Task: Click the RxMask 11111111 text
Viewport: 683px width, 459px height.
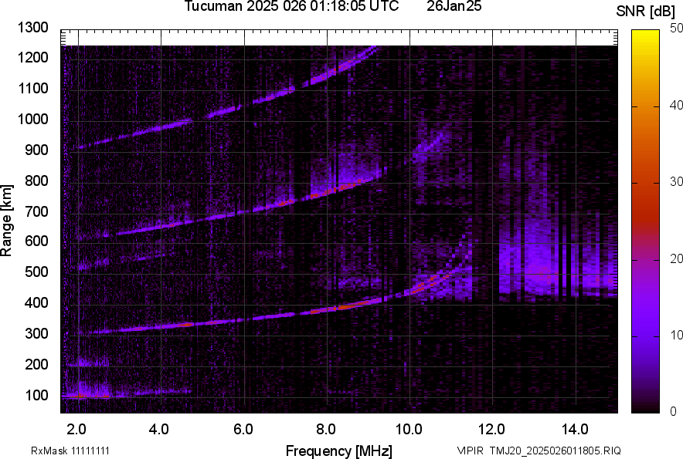Action: 70,451
